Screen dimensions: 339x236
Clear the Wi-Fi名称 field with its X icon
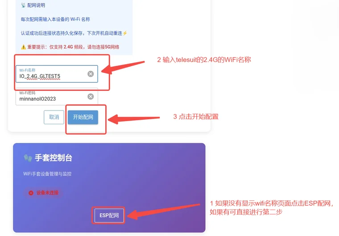pos(91,74)
